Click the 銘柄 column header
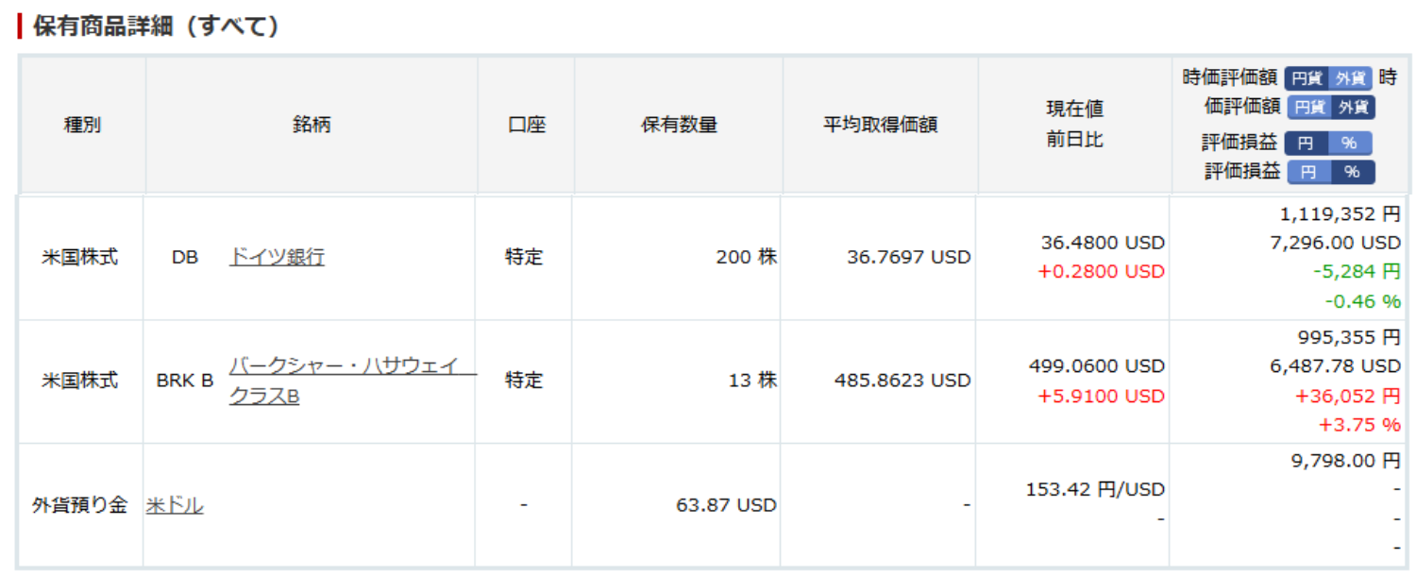The image size is (1416, 576). coord(312,124)
